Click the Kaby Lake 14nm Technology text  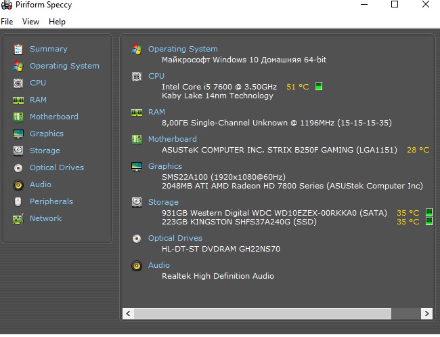click(x=217, y=96)
